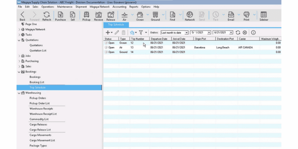The width and height of the screenshot is (298, 149).
Task: Click the actions list icon in trip toolbar
Action: coord(132,33)
